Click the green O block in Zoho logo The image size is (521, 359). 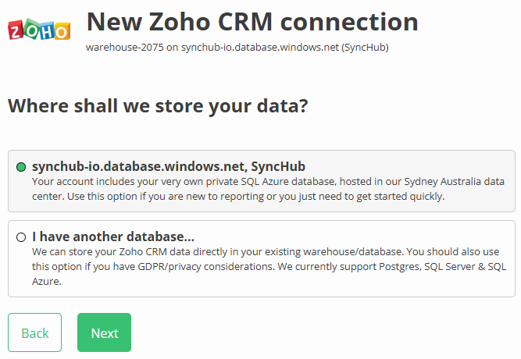31,29
